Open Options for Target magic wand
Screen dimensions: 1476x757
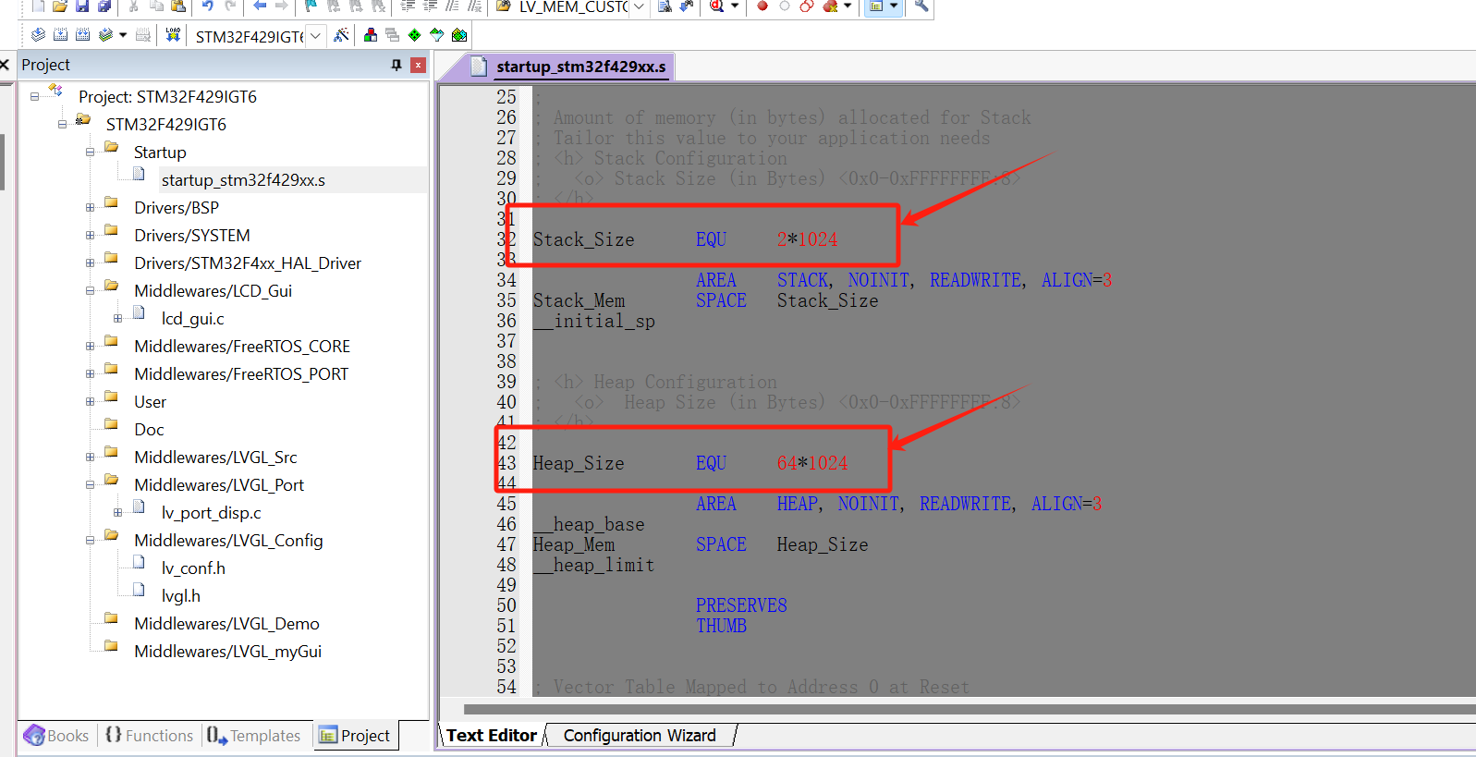(341, 35)
